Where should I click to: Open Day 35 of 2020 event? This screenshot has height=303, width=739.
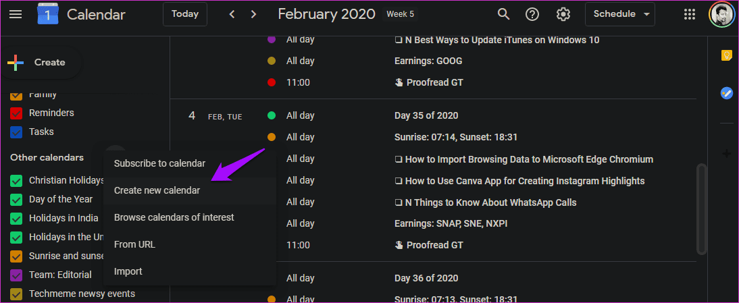pos(426,116)
